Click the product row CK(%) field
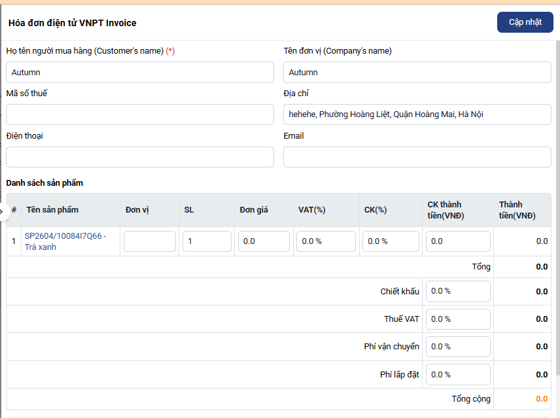 click(x=391, y=241)
